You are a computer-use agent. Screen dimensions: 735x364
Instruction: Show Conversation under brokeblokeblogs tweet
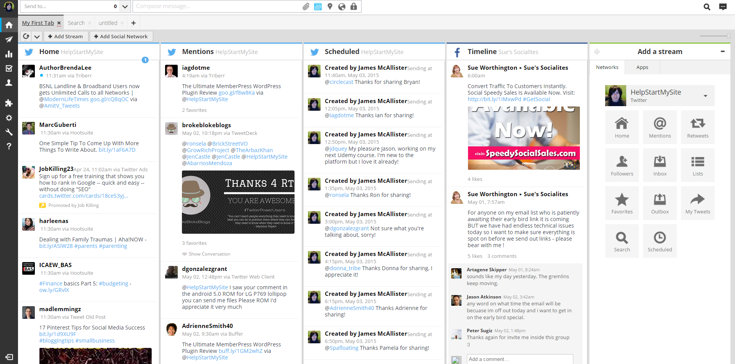coord(209,254)
